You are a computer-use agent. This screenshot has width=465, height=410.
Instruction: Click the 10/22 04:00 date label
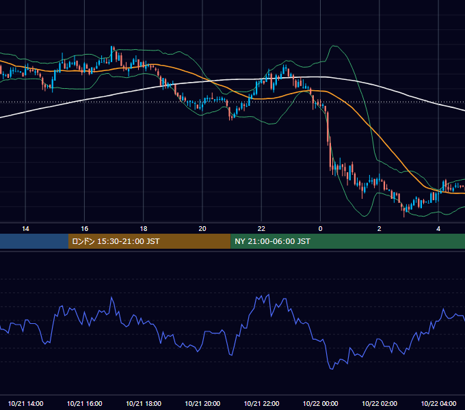[438, 403]
